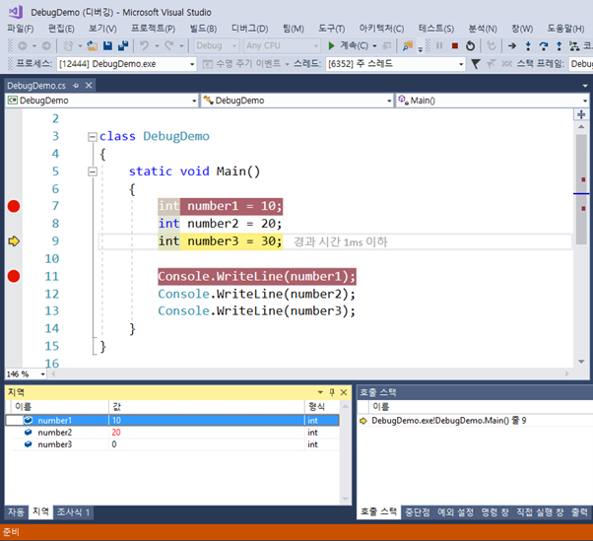Collapse the class DebugDemo code block
The width and height of the screenshot is (593, 541).
(x=92, y=137)
